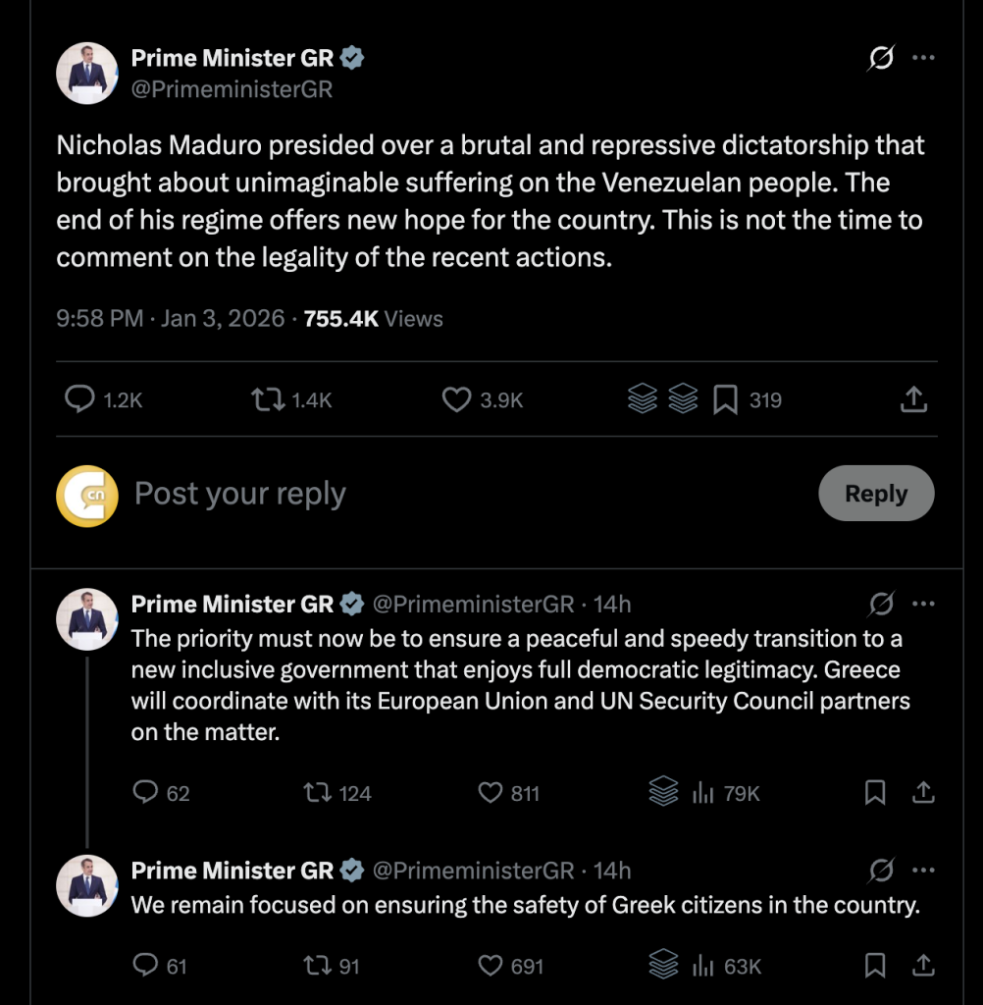
Task: Open @PrimeministerGR handle link on main post
Action: (x=232, y=89)
